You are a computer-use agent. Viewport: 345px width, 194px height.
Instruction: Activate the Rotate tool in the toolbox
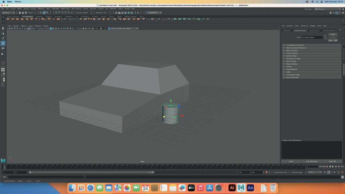[x=3, y=48]
